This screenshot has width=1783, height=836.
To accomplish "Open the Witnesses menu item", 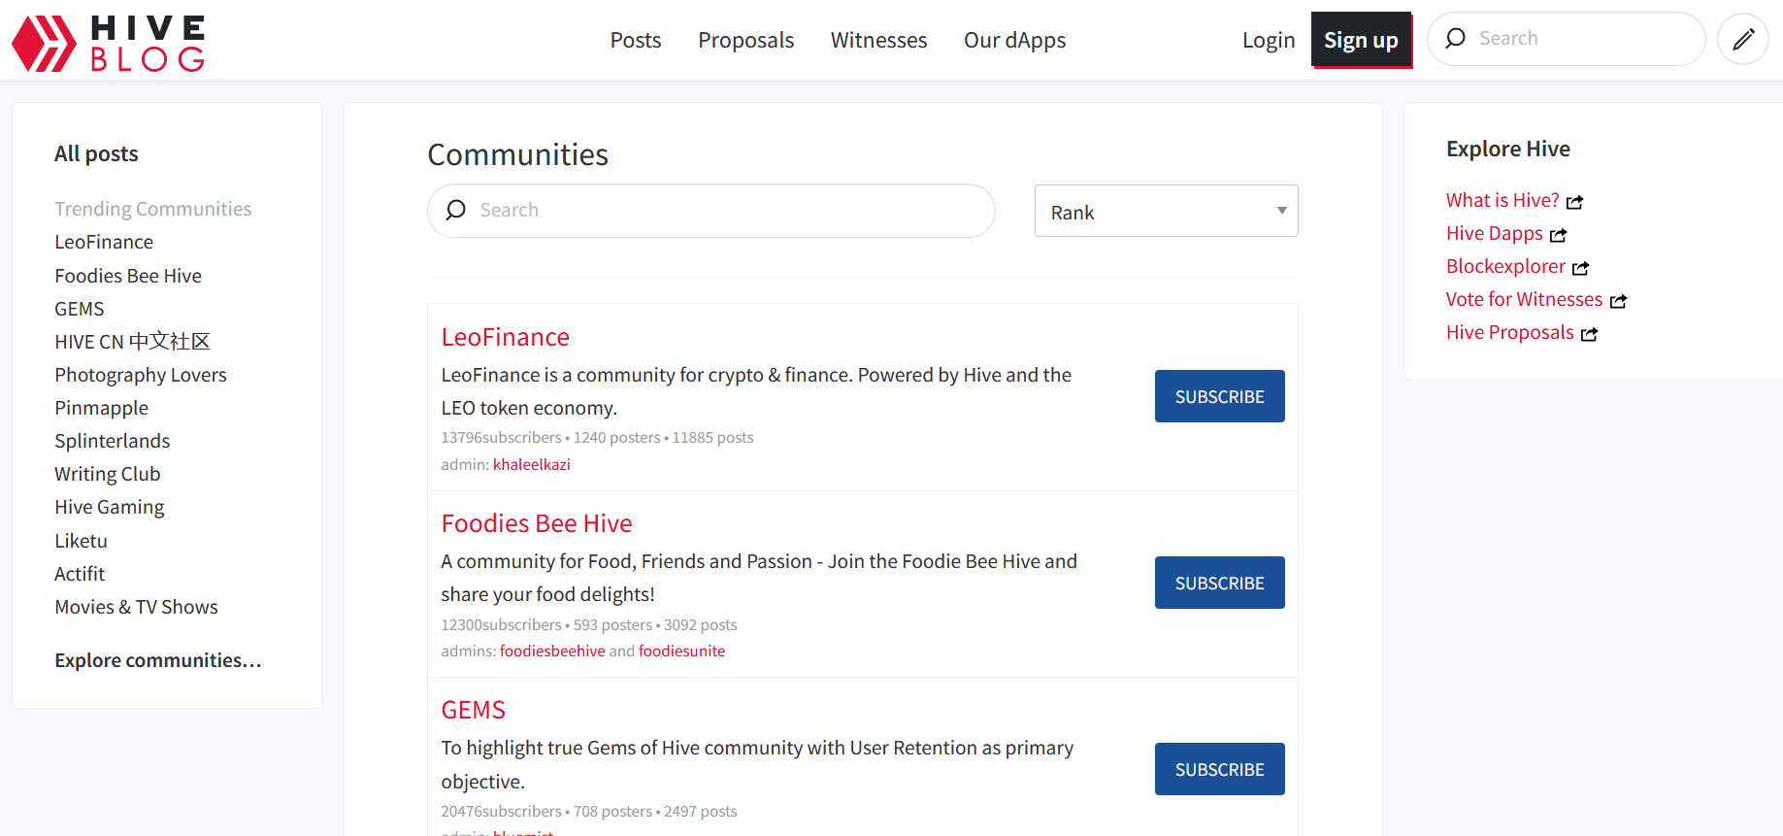I will [878, 40].
